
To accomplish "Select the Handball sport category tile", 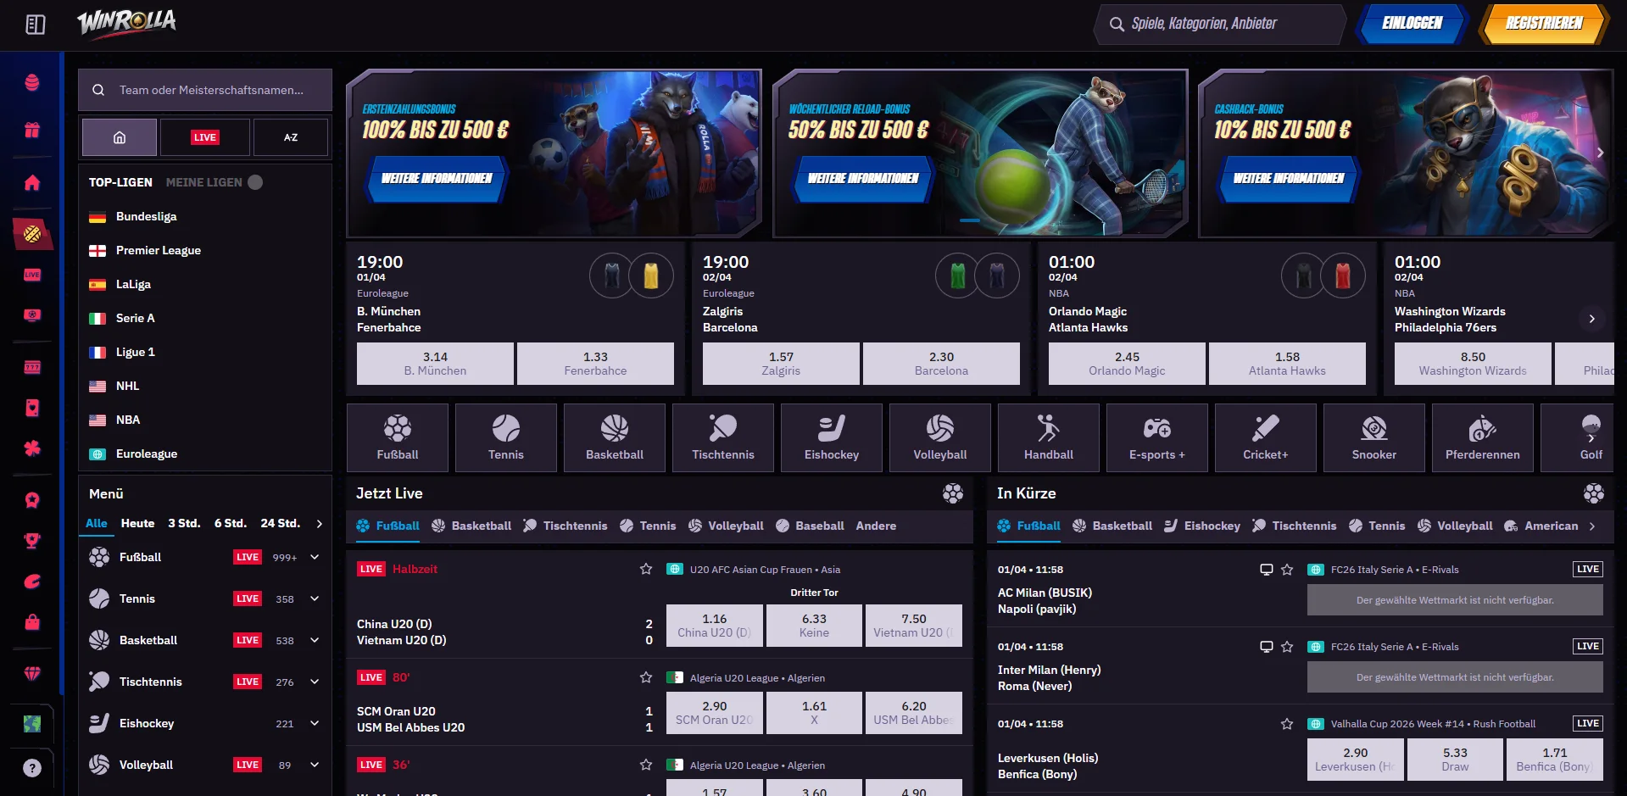I will coord(1048,437).
